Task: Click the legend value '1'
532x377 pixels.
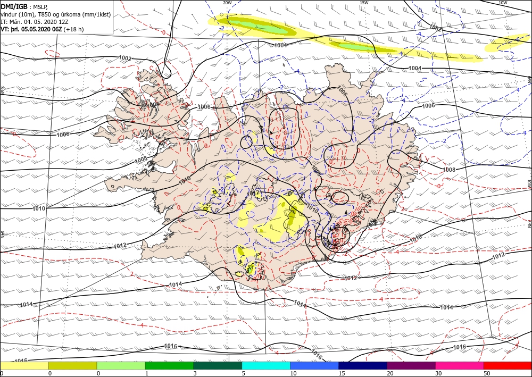Action: (147, 374)
